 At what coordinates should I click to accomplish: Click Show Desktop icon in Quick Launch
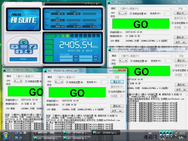(x=16, y=133)
